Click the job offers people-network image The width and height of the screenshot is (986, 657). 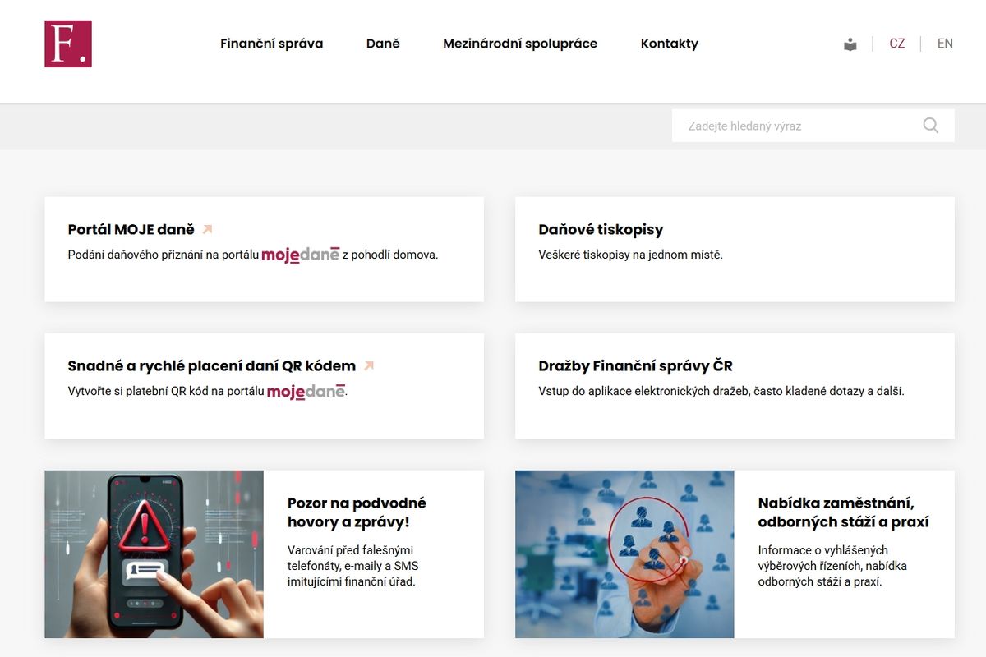coord(624,554)
